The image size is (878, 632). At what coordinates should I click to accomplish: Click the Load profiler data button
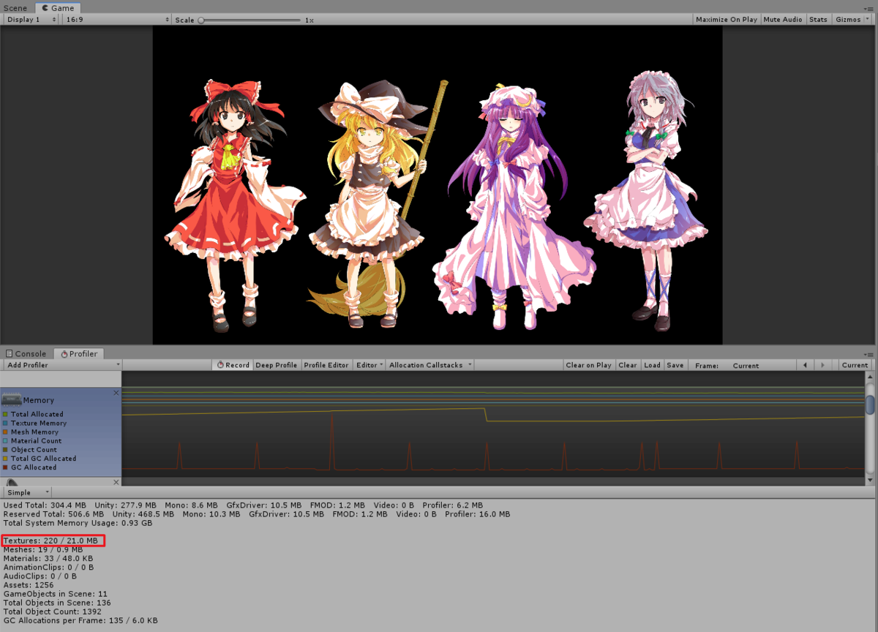tap(652, 365)
